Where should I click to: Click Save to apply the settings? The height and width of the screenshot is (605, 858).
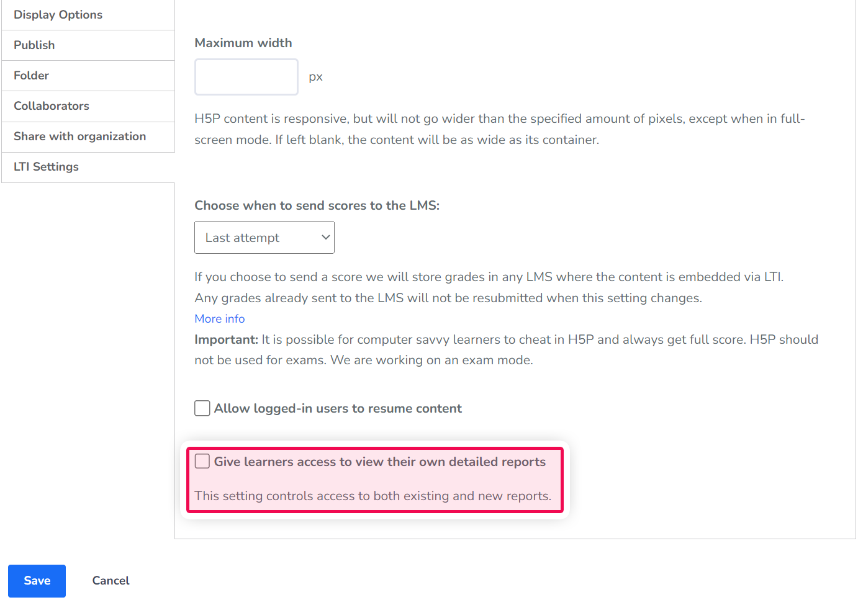point(37,581)
